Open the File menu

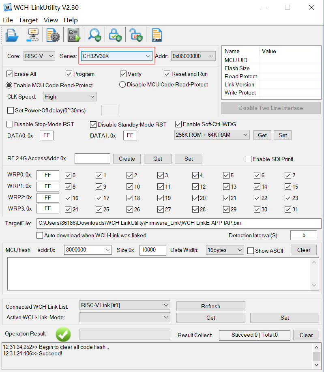coord(8,20)
